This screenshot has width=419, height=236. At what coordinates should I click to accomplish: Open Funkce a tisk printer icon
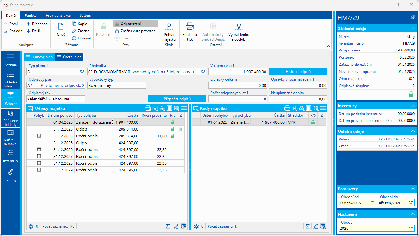point(190,27)
